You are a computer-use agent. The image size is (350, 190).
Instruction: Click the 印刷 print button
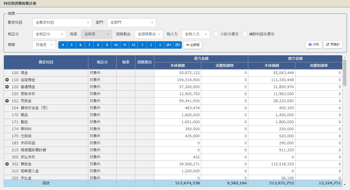click(x=314, y=44)
